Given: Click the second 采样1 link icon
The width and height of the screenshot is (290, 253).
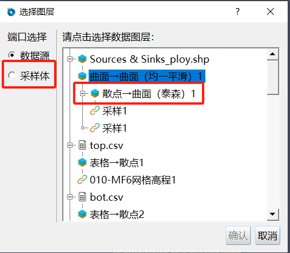Looking at the screenshot, I should (x=95, y=128).
